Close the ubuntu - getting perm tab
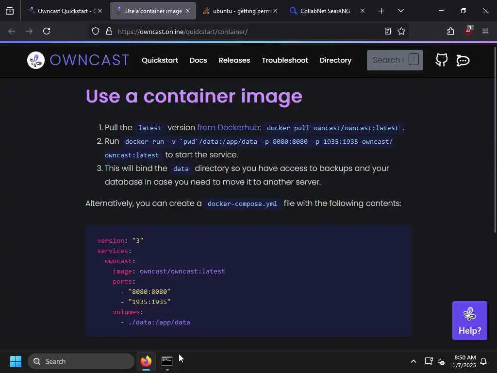Viewport: 497px width, 373px height. click(x=275, y=11)
